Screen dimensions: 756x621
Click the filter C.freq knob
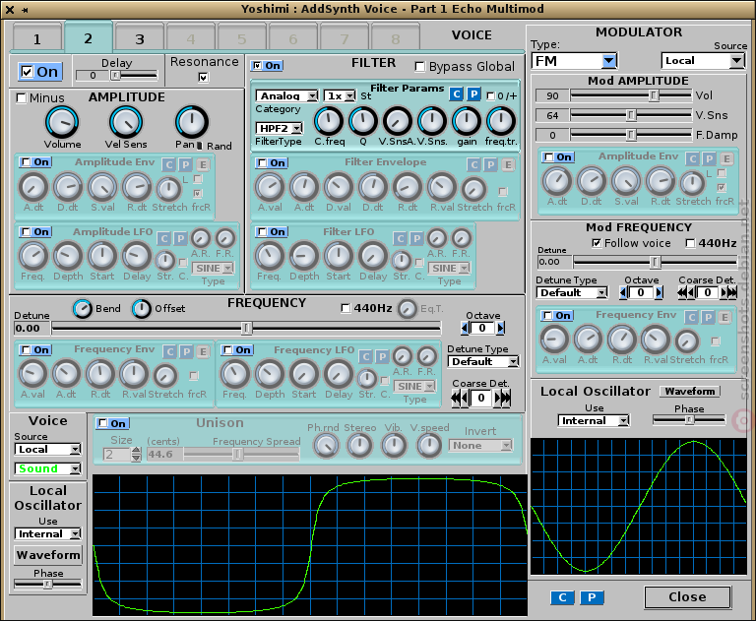329,120
